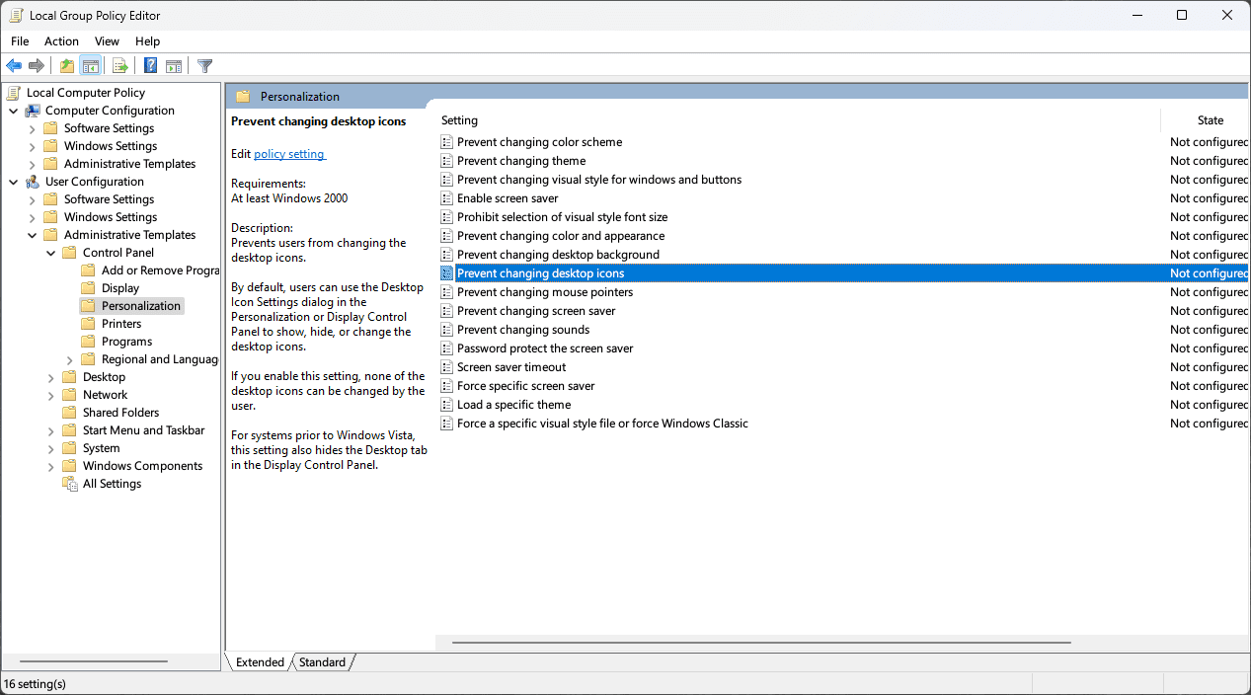Click policy icon beside Prevent changing sounds
The width and height of the screenshot is (1251, 695).
point(446,330)
